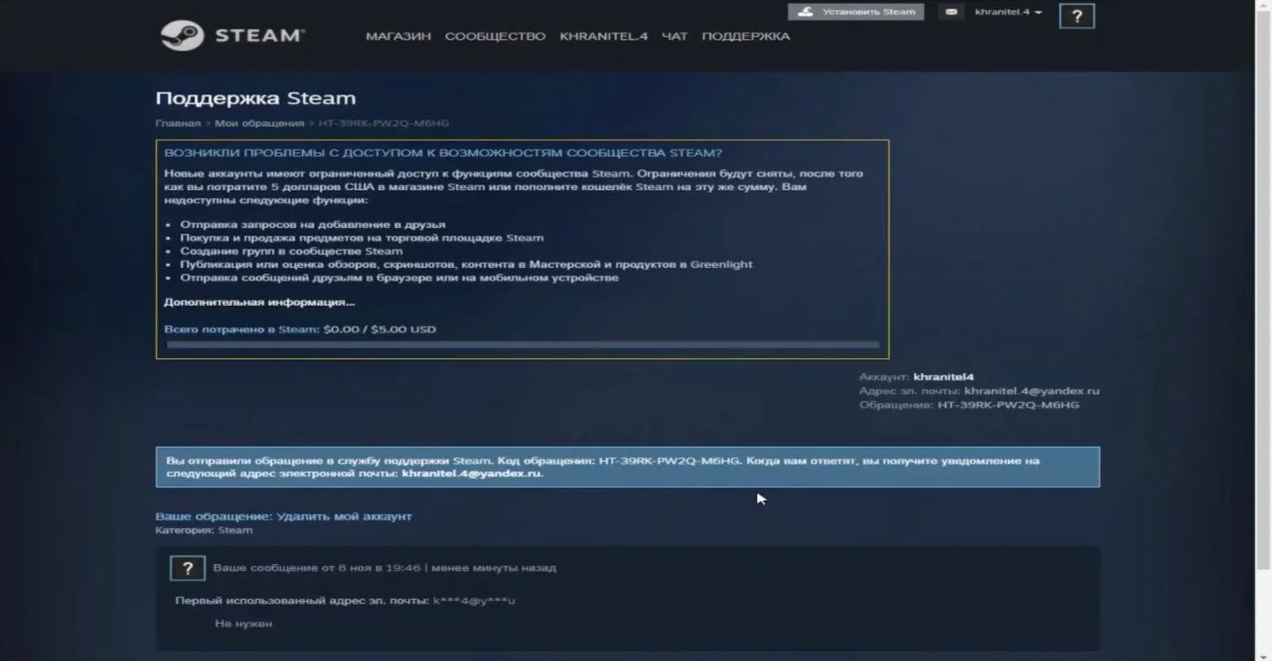Select the "Создание групп в сообществе Steam" bullet
The height and width of the screenshot is (661, 1272).
291,251
